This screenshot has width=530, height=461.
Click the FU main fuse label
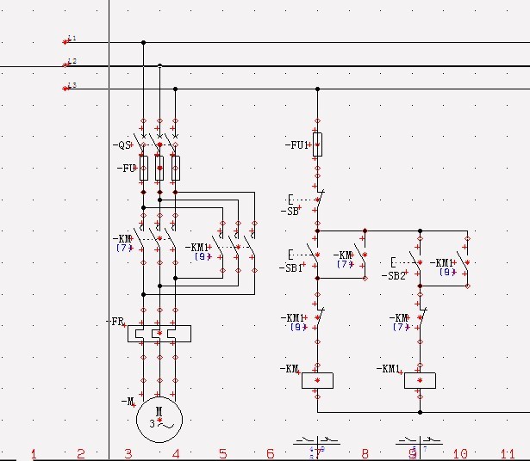(x=127, y=168)
